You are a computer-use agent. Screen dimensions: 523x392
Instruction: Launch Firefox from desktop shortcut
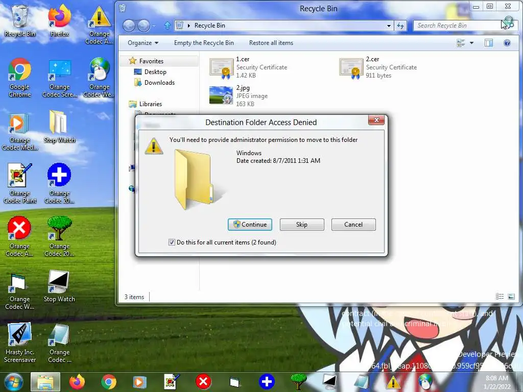click(x=59, y=20)
